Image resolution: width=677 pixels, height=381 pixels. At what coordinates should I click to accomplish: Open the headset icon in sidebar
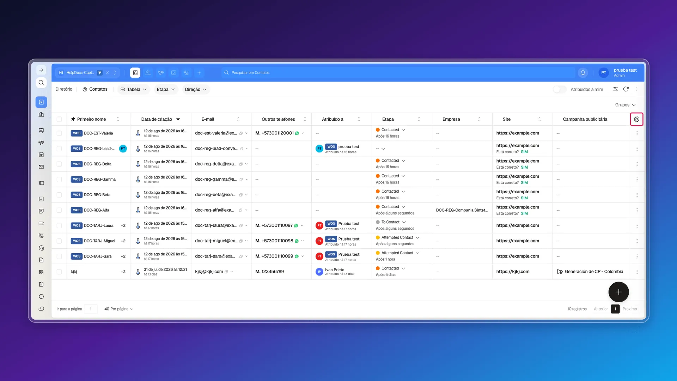click(41, 248)
